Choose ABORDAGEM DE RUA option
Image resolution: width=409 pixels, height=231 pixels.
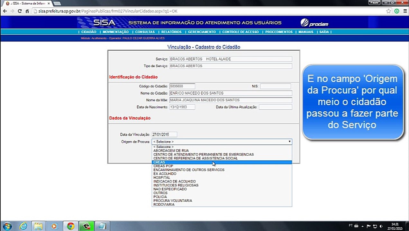tap(222, 151)
